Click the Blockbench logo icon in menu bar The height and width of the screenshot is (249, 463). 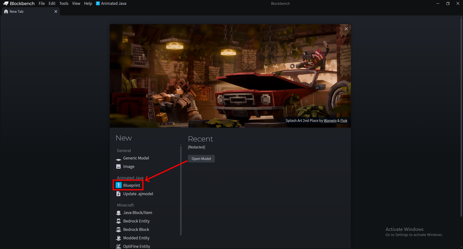pos(6,4)
